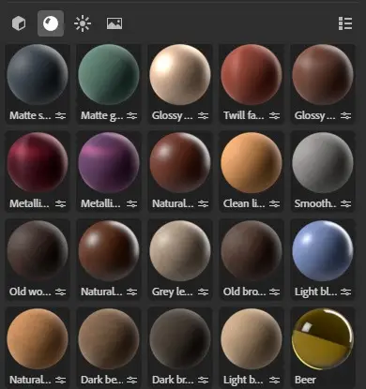Filter assets by images picture icon
Image resolution: width=366 pixels, height=389 pixels.
click(114, 23)
